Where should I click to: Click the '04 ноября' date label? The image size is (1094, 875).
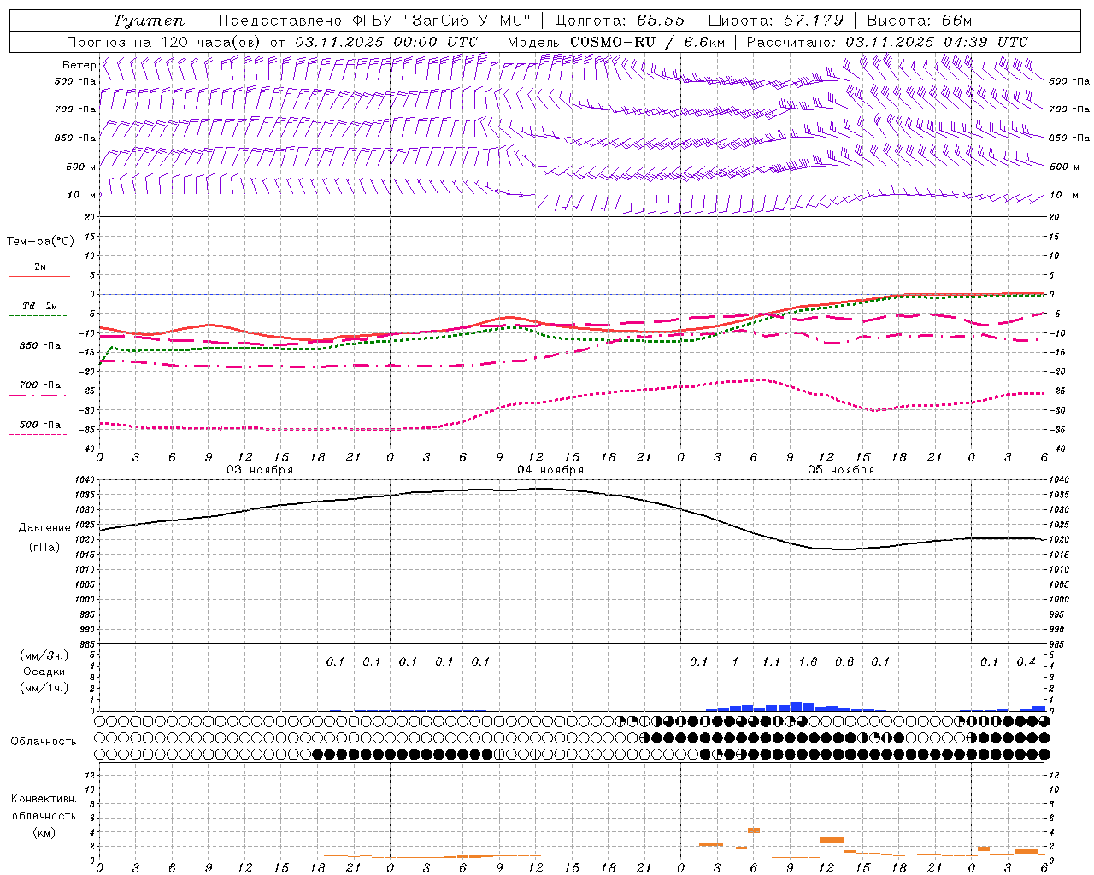click(x=550, y=470)
